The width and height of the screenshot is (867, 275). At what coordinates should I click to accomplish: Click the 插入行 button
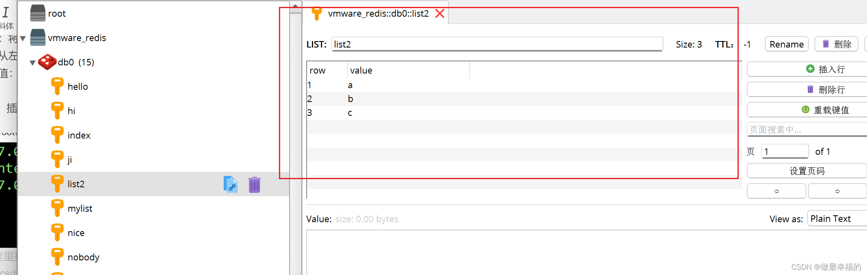click(807, 69)
